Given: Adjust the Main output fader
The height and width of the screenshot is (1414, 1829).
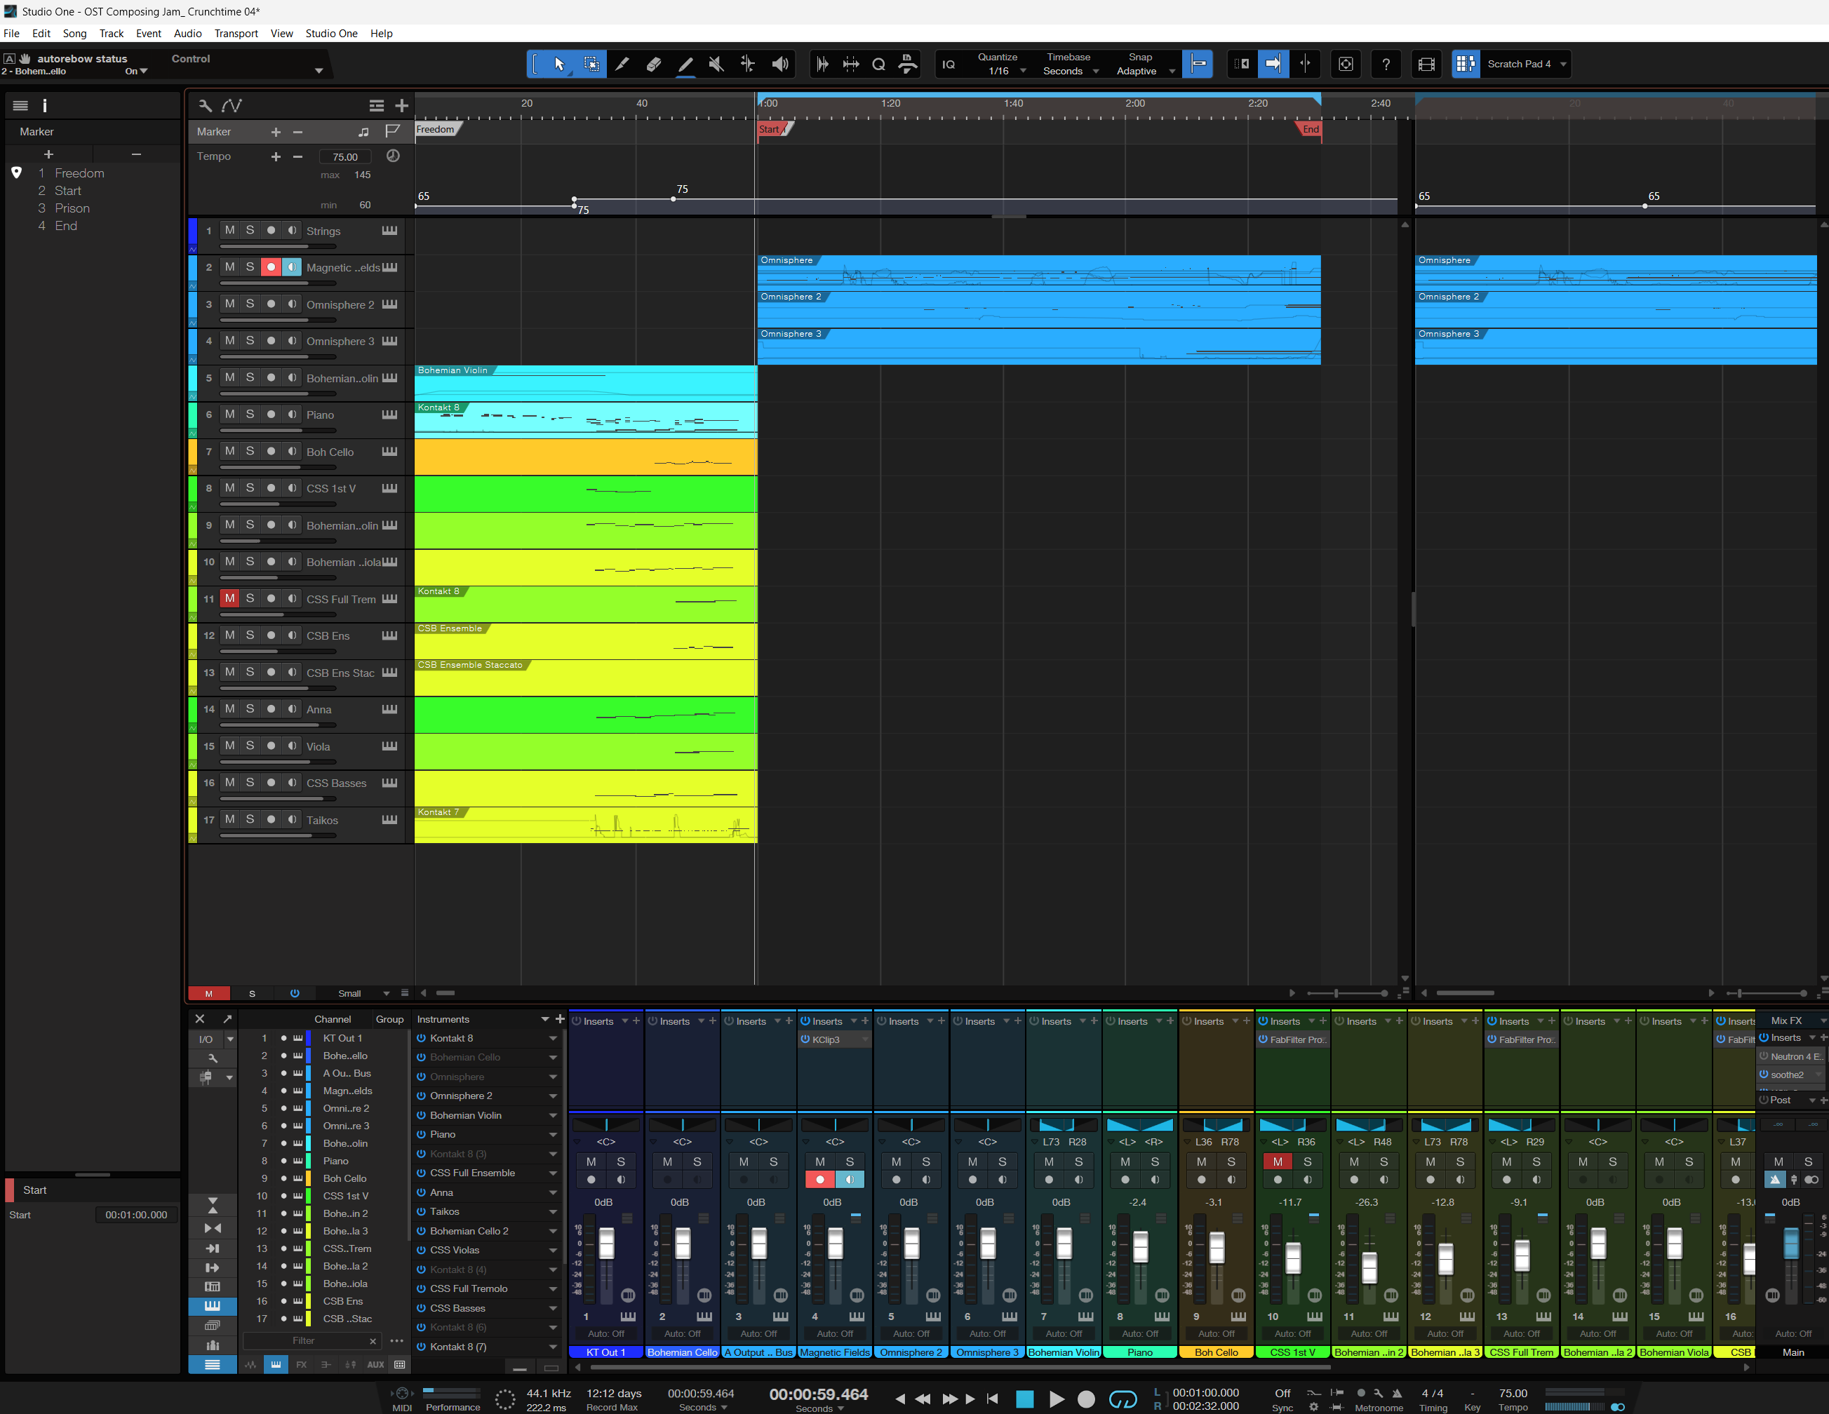Looking at the screenshot, I should click(1790, 1244).
